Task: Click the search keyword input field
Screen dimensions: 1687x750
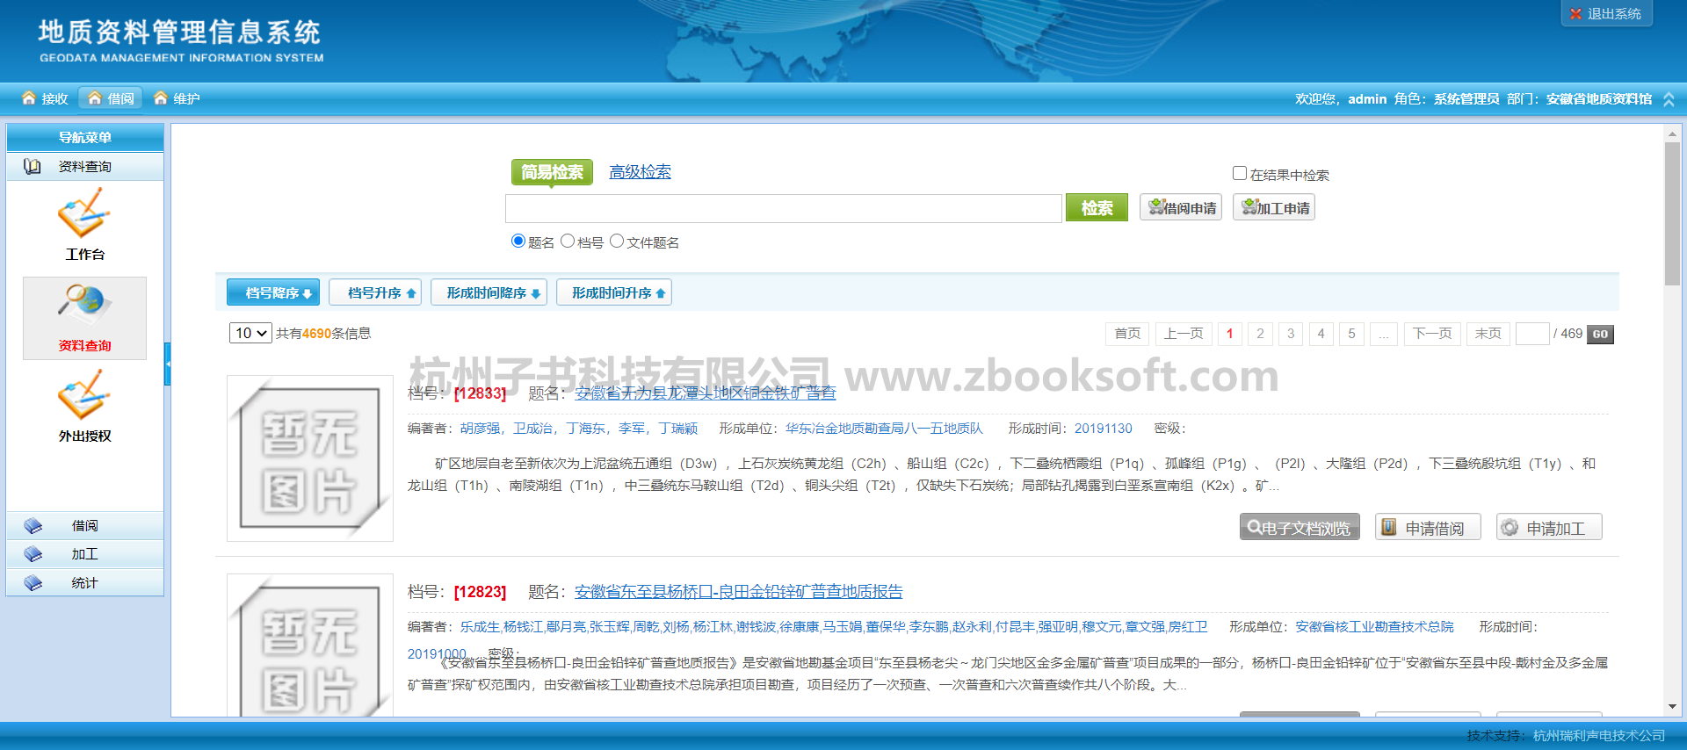Action: point(784,208)
